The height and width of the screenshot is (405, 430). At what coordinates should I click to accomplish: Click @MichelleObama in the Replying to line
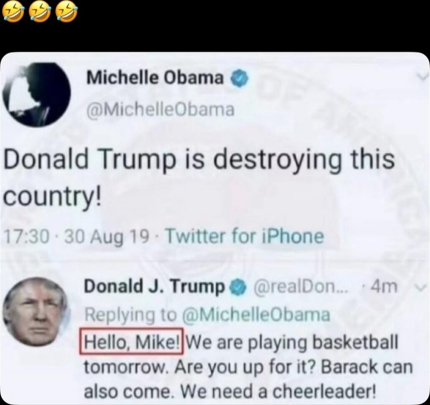tap(256, 315)
